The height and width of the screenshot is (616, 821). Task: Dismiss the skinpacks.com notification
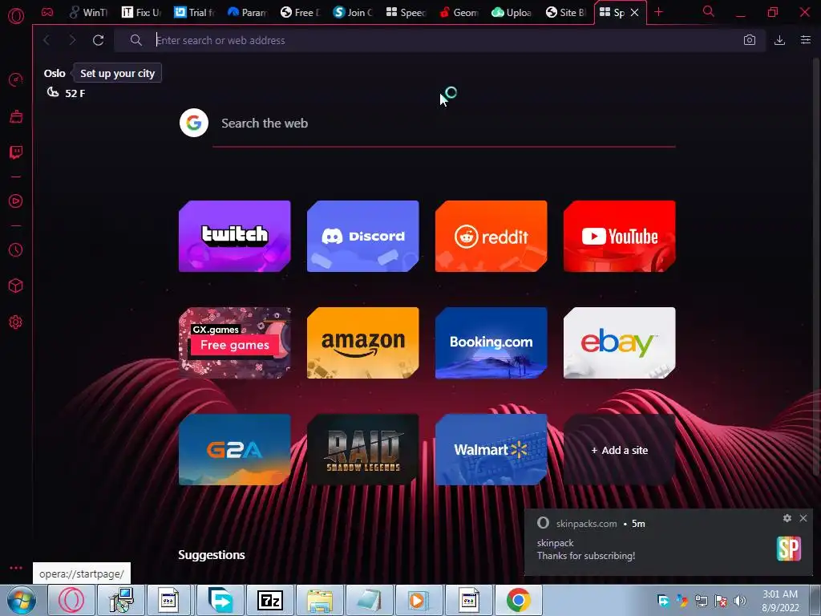[x=803, y=518]
